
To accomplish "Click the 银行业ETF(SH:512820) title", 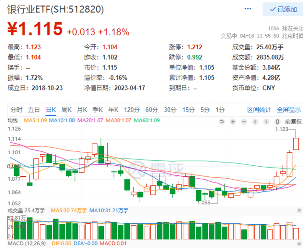I will [55, 9].
